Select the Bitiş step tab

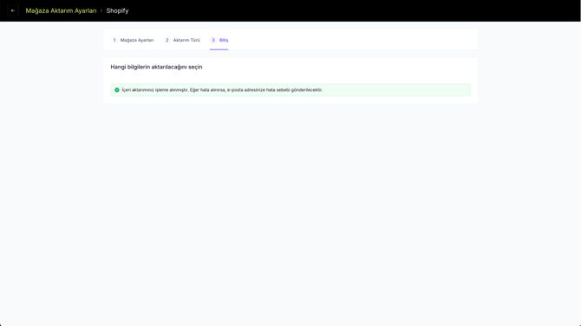219,40
